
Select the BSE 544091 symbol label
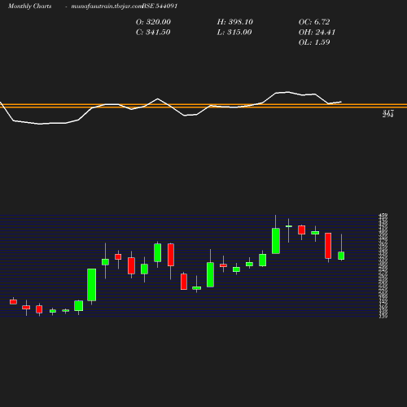click(160, 7)
